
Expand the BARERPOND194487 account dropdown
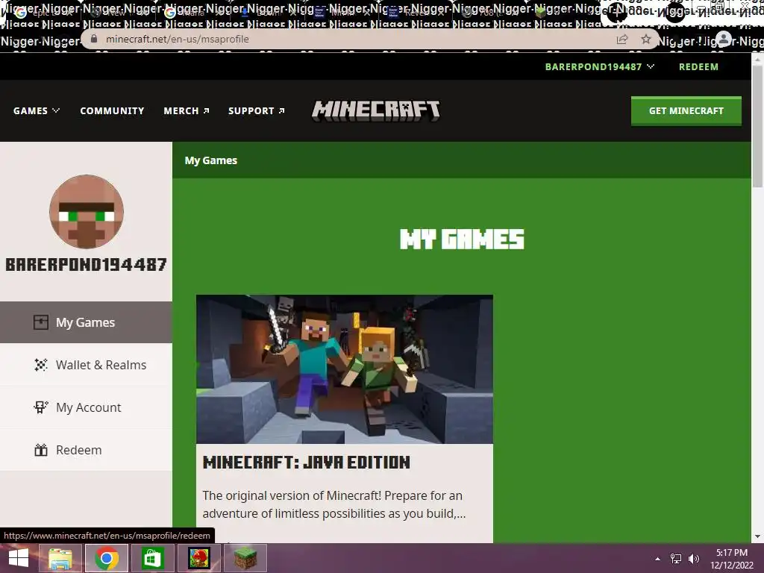tap(599, 66)
